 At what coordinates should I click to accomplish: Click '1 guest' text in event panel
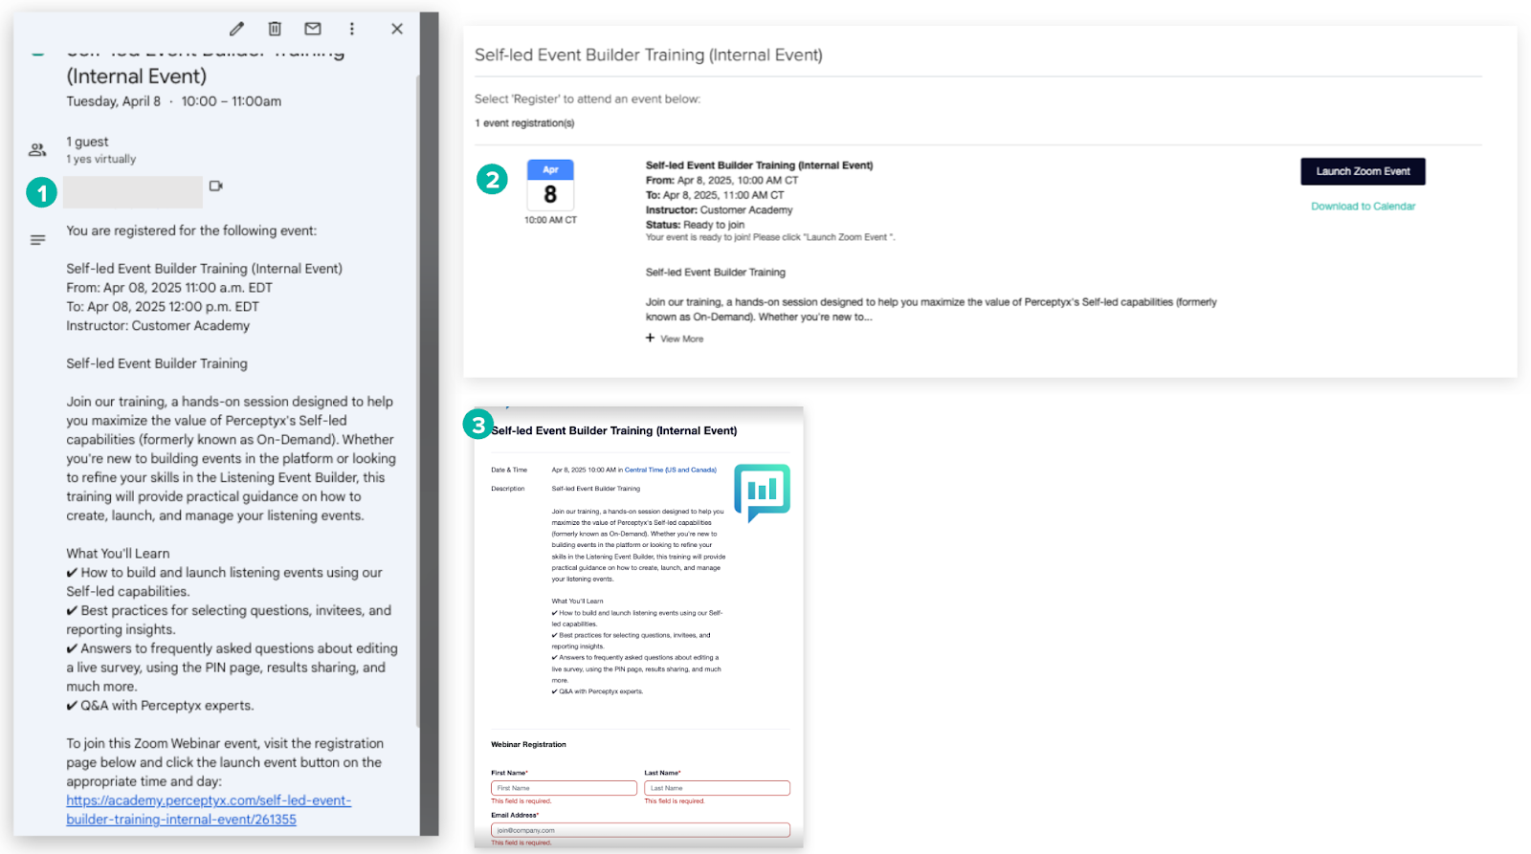click(87, 142)
